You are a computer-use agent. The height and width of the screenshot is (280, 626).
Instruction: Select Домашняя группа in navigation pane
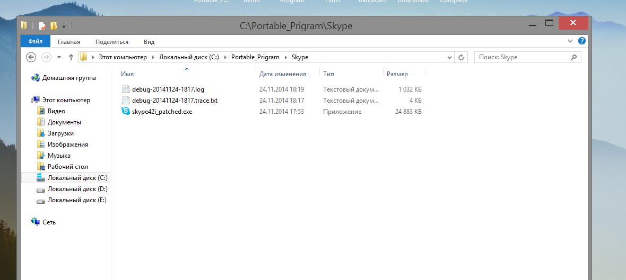point(69,78)
